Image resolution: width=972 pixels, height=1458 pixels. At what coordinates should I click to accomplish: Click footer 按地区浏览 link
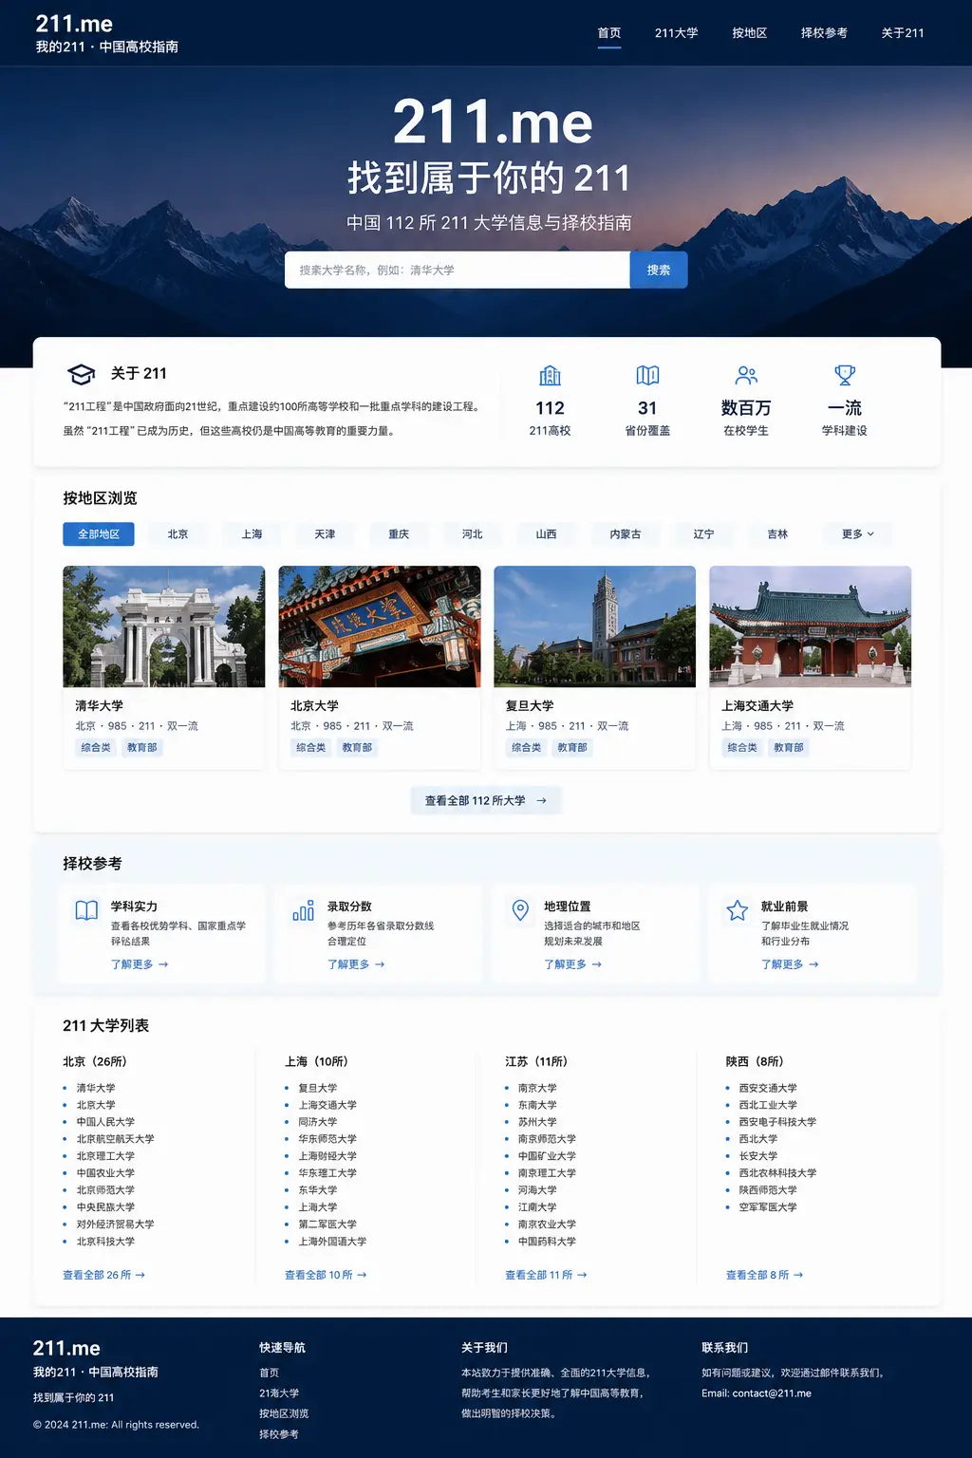click(284, 1413)
